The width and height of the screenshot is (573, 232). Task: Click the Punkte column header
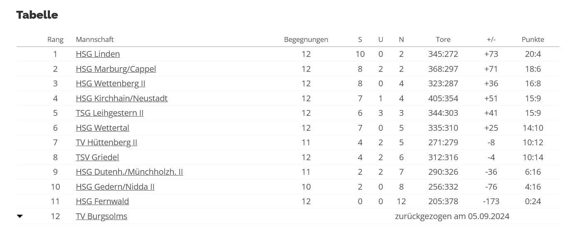533,39
